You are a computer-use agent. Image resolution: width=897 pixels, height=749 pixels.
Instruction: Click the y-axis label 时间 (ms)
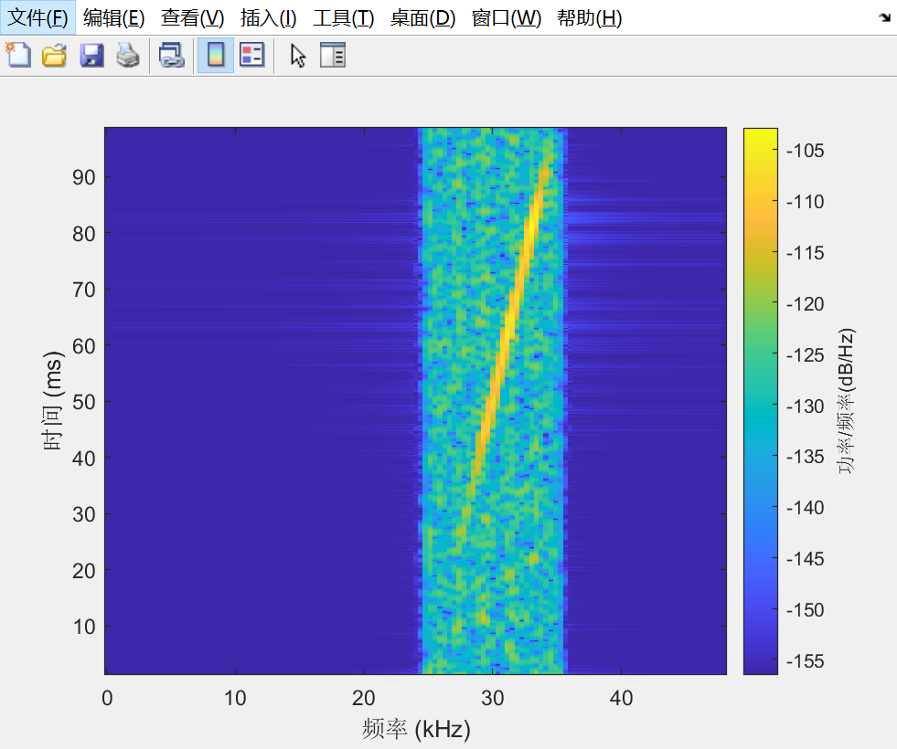point(53,401)
